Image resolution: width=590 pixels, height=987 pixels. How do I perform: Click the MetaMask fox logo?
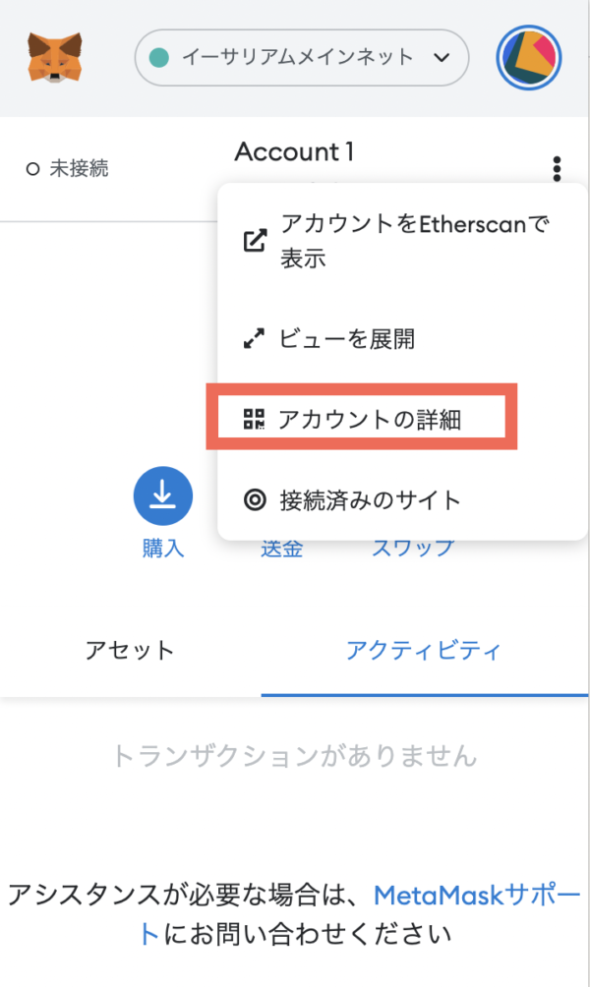coord(55,57)
